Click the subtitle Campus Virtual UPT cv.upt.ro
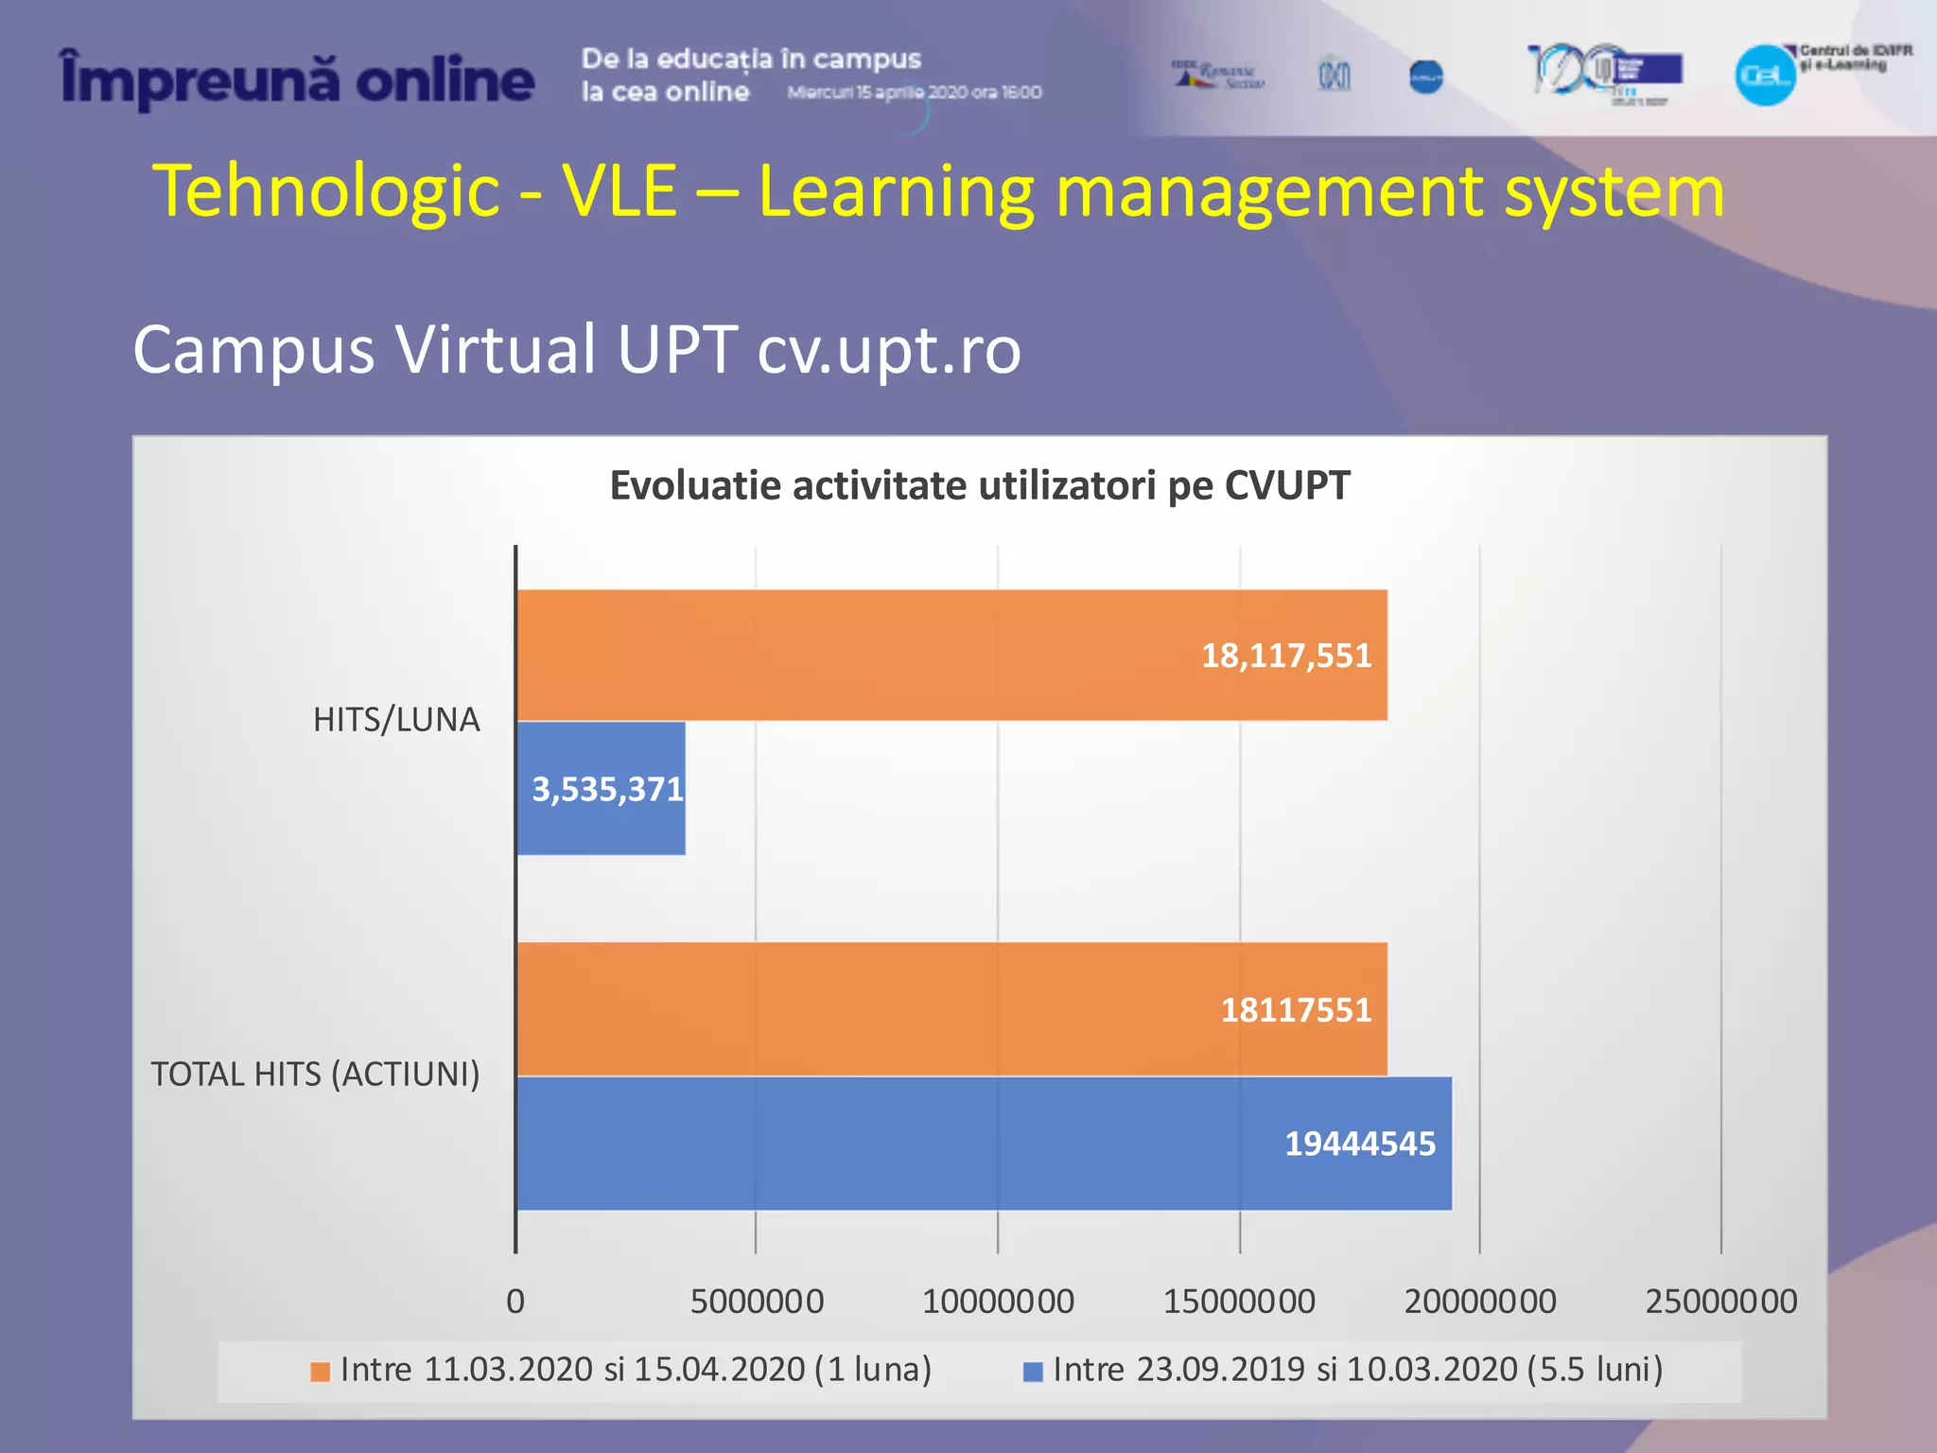Viewport: 1937px width, 1453px height. click(x=577, y=349)
